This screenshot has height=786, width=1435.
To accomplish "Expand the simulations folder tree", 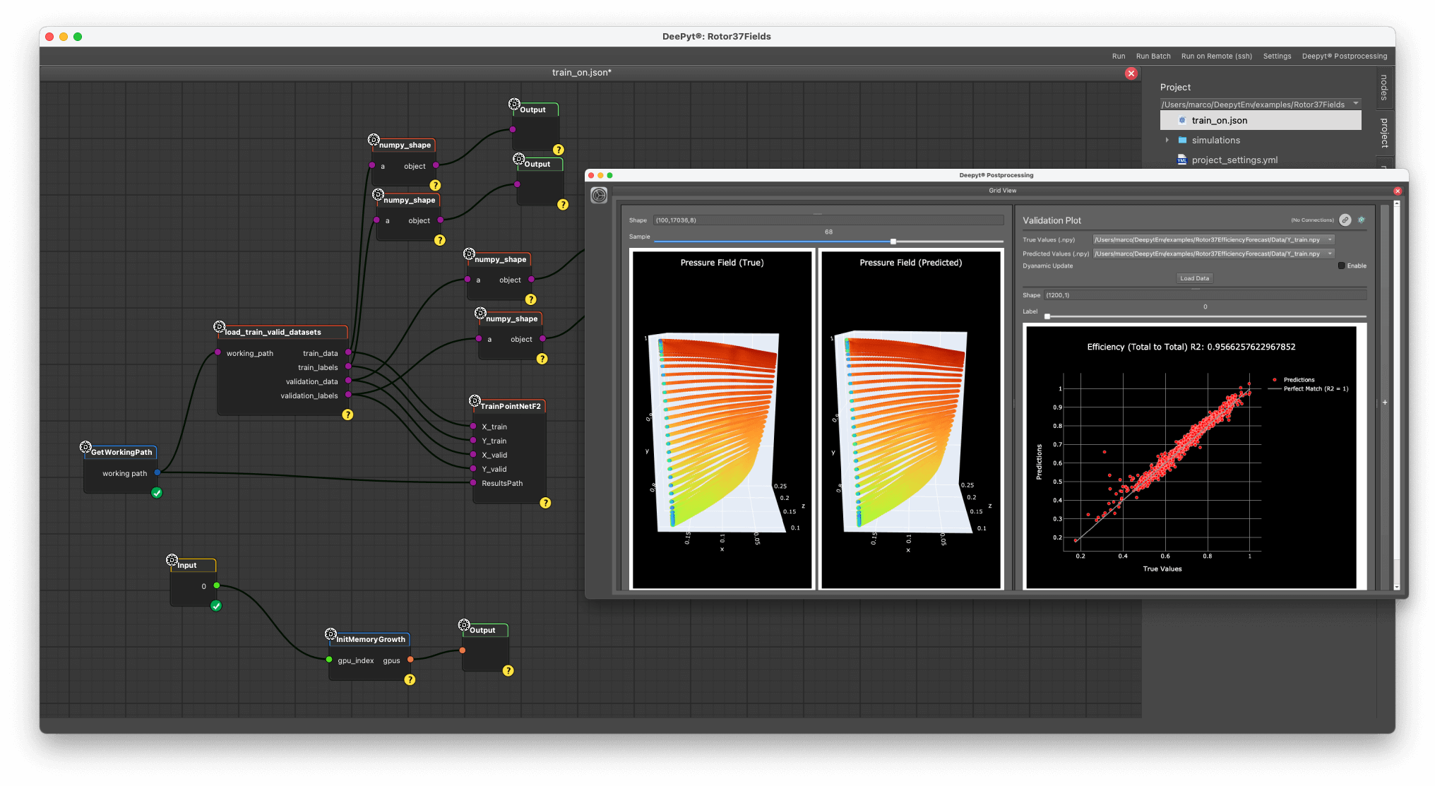I will (1167, 141).
